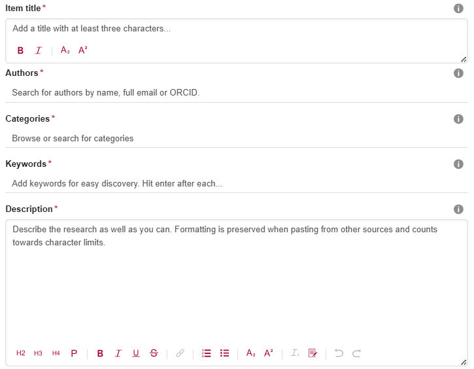Apply superscript in the Description toolbar
474x369 pixels.
[x=269, y=353]
